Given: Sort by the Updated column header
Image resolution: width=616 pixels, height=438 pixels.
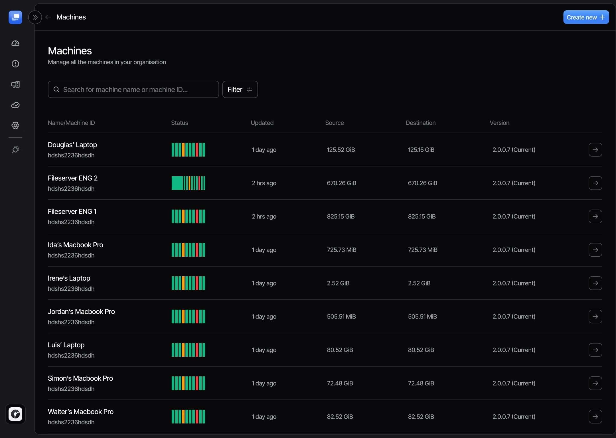Looking at the screenshot, I should (x=262, y=123).
